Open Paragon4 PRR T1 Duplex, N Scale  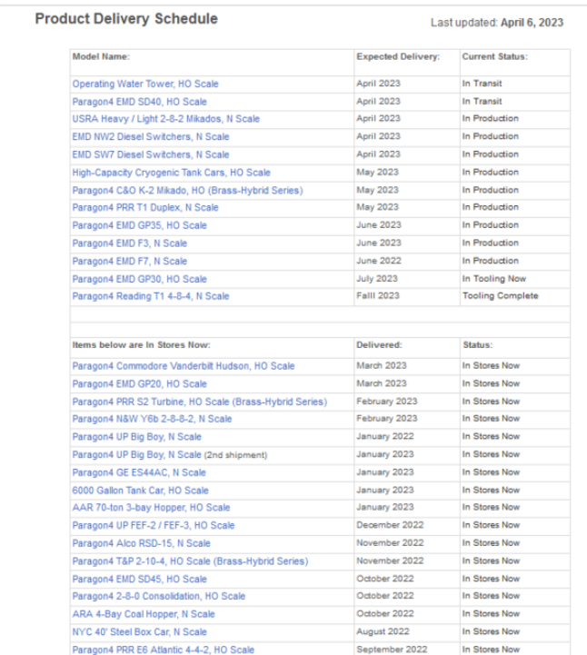(x=145, y=208)
